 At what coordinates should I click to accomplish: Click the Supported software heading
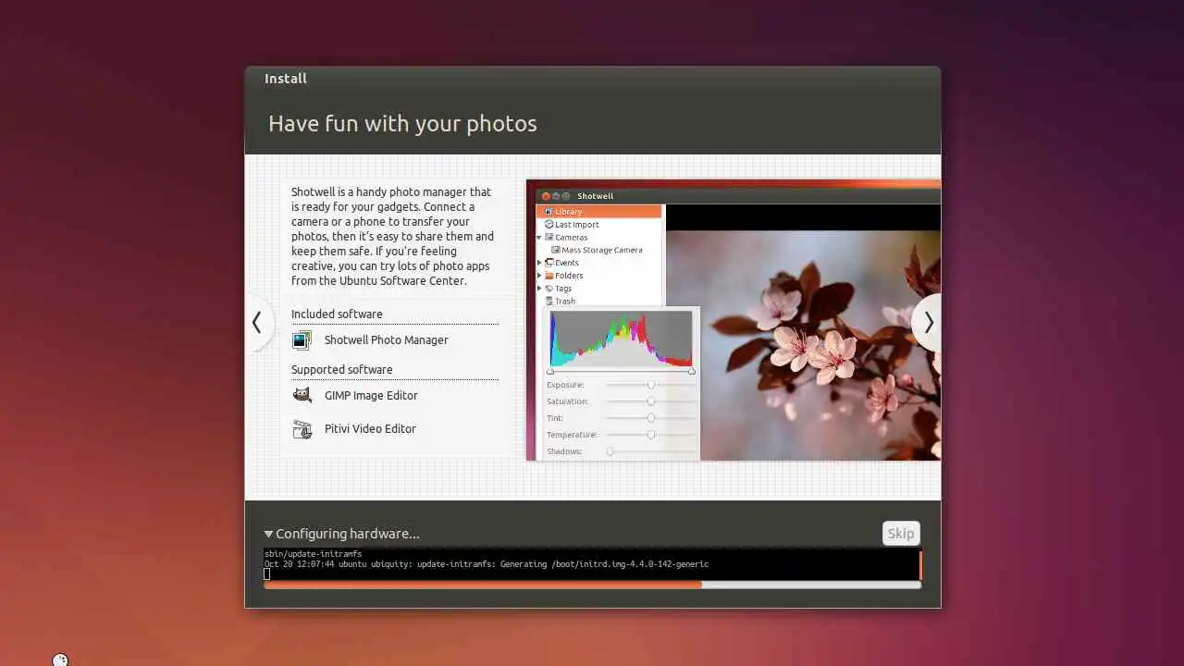pyautogui.click(x=342, y=369)
